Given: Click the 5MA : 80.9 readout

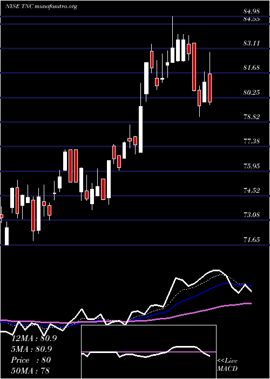Looking at the screenshot, I should 31,349.
